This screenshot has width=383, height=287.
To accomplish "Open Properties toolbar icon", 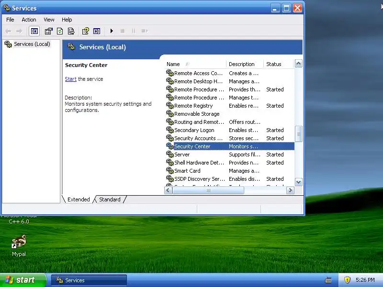I will (x=48, y=31).
